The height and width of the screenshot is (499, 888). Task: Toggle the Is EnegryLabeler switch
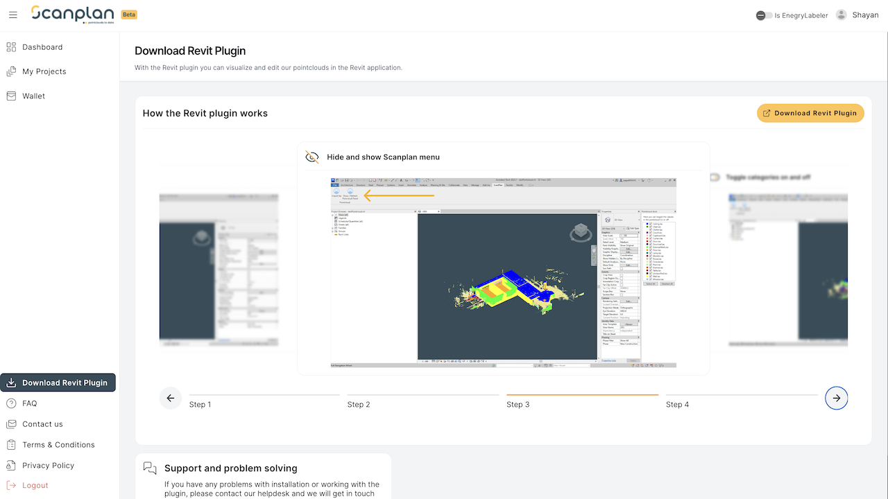(764, 15)
